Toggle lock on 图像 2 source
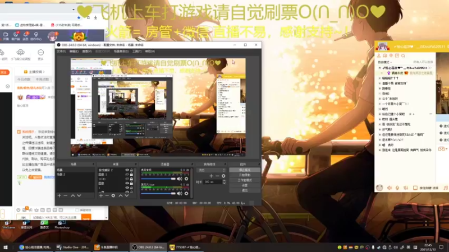Image resolution: width=449 pixels, height=252 pixels. point(131,174)
